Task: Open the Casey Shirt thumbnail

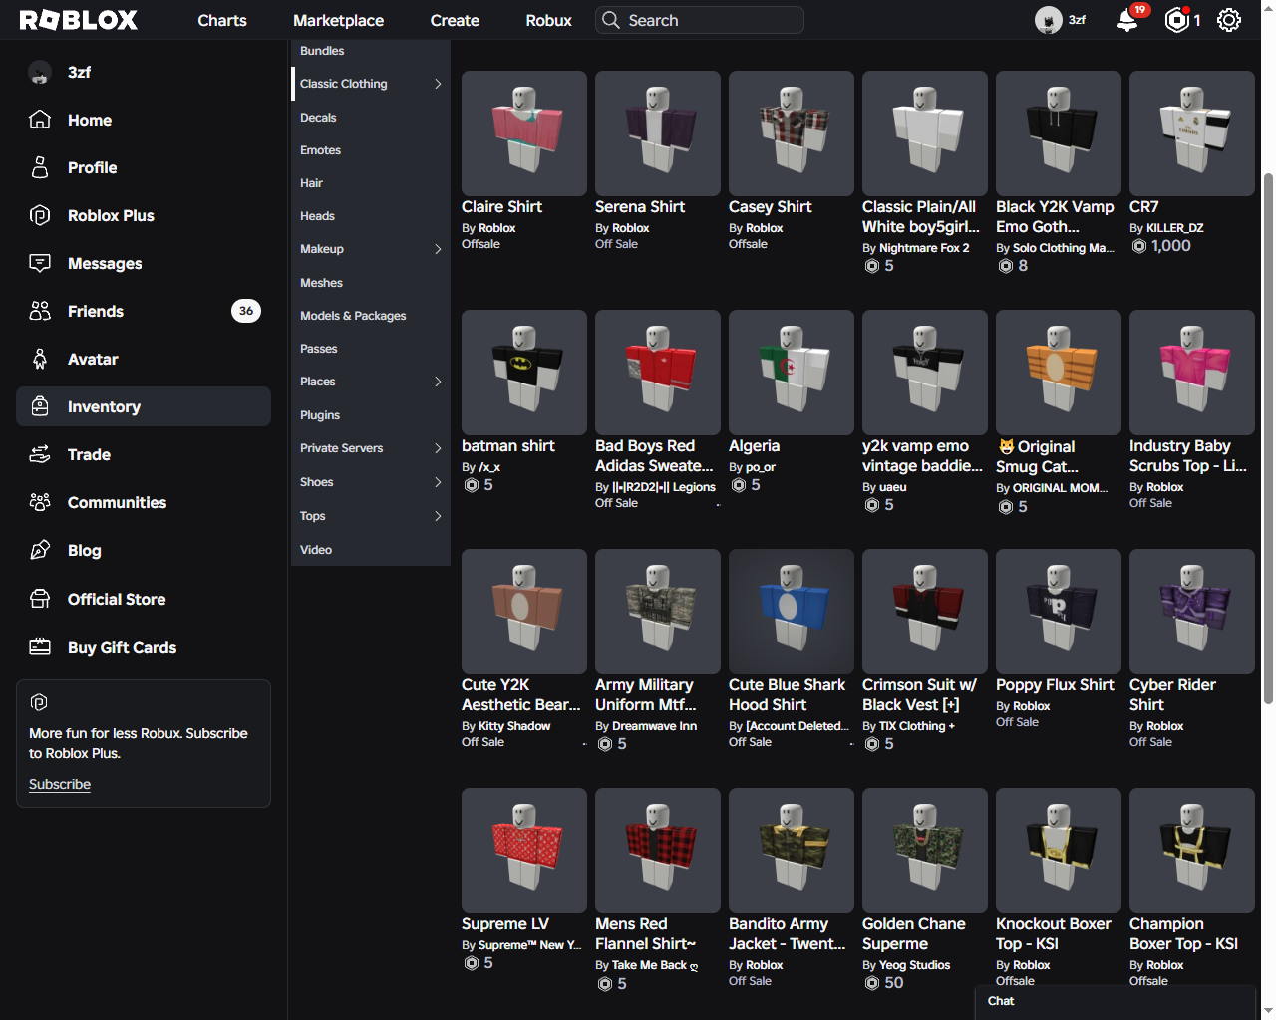Action: coord(792,133)
